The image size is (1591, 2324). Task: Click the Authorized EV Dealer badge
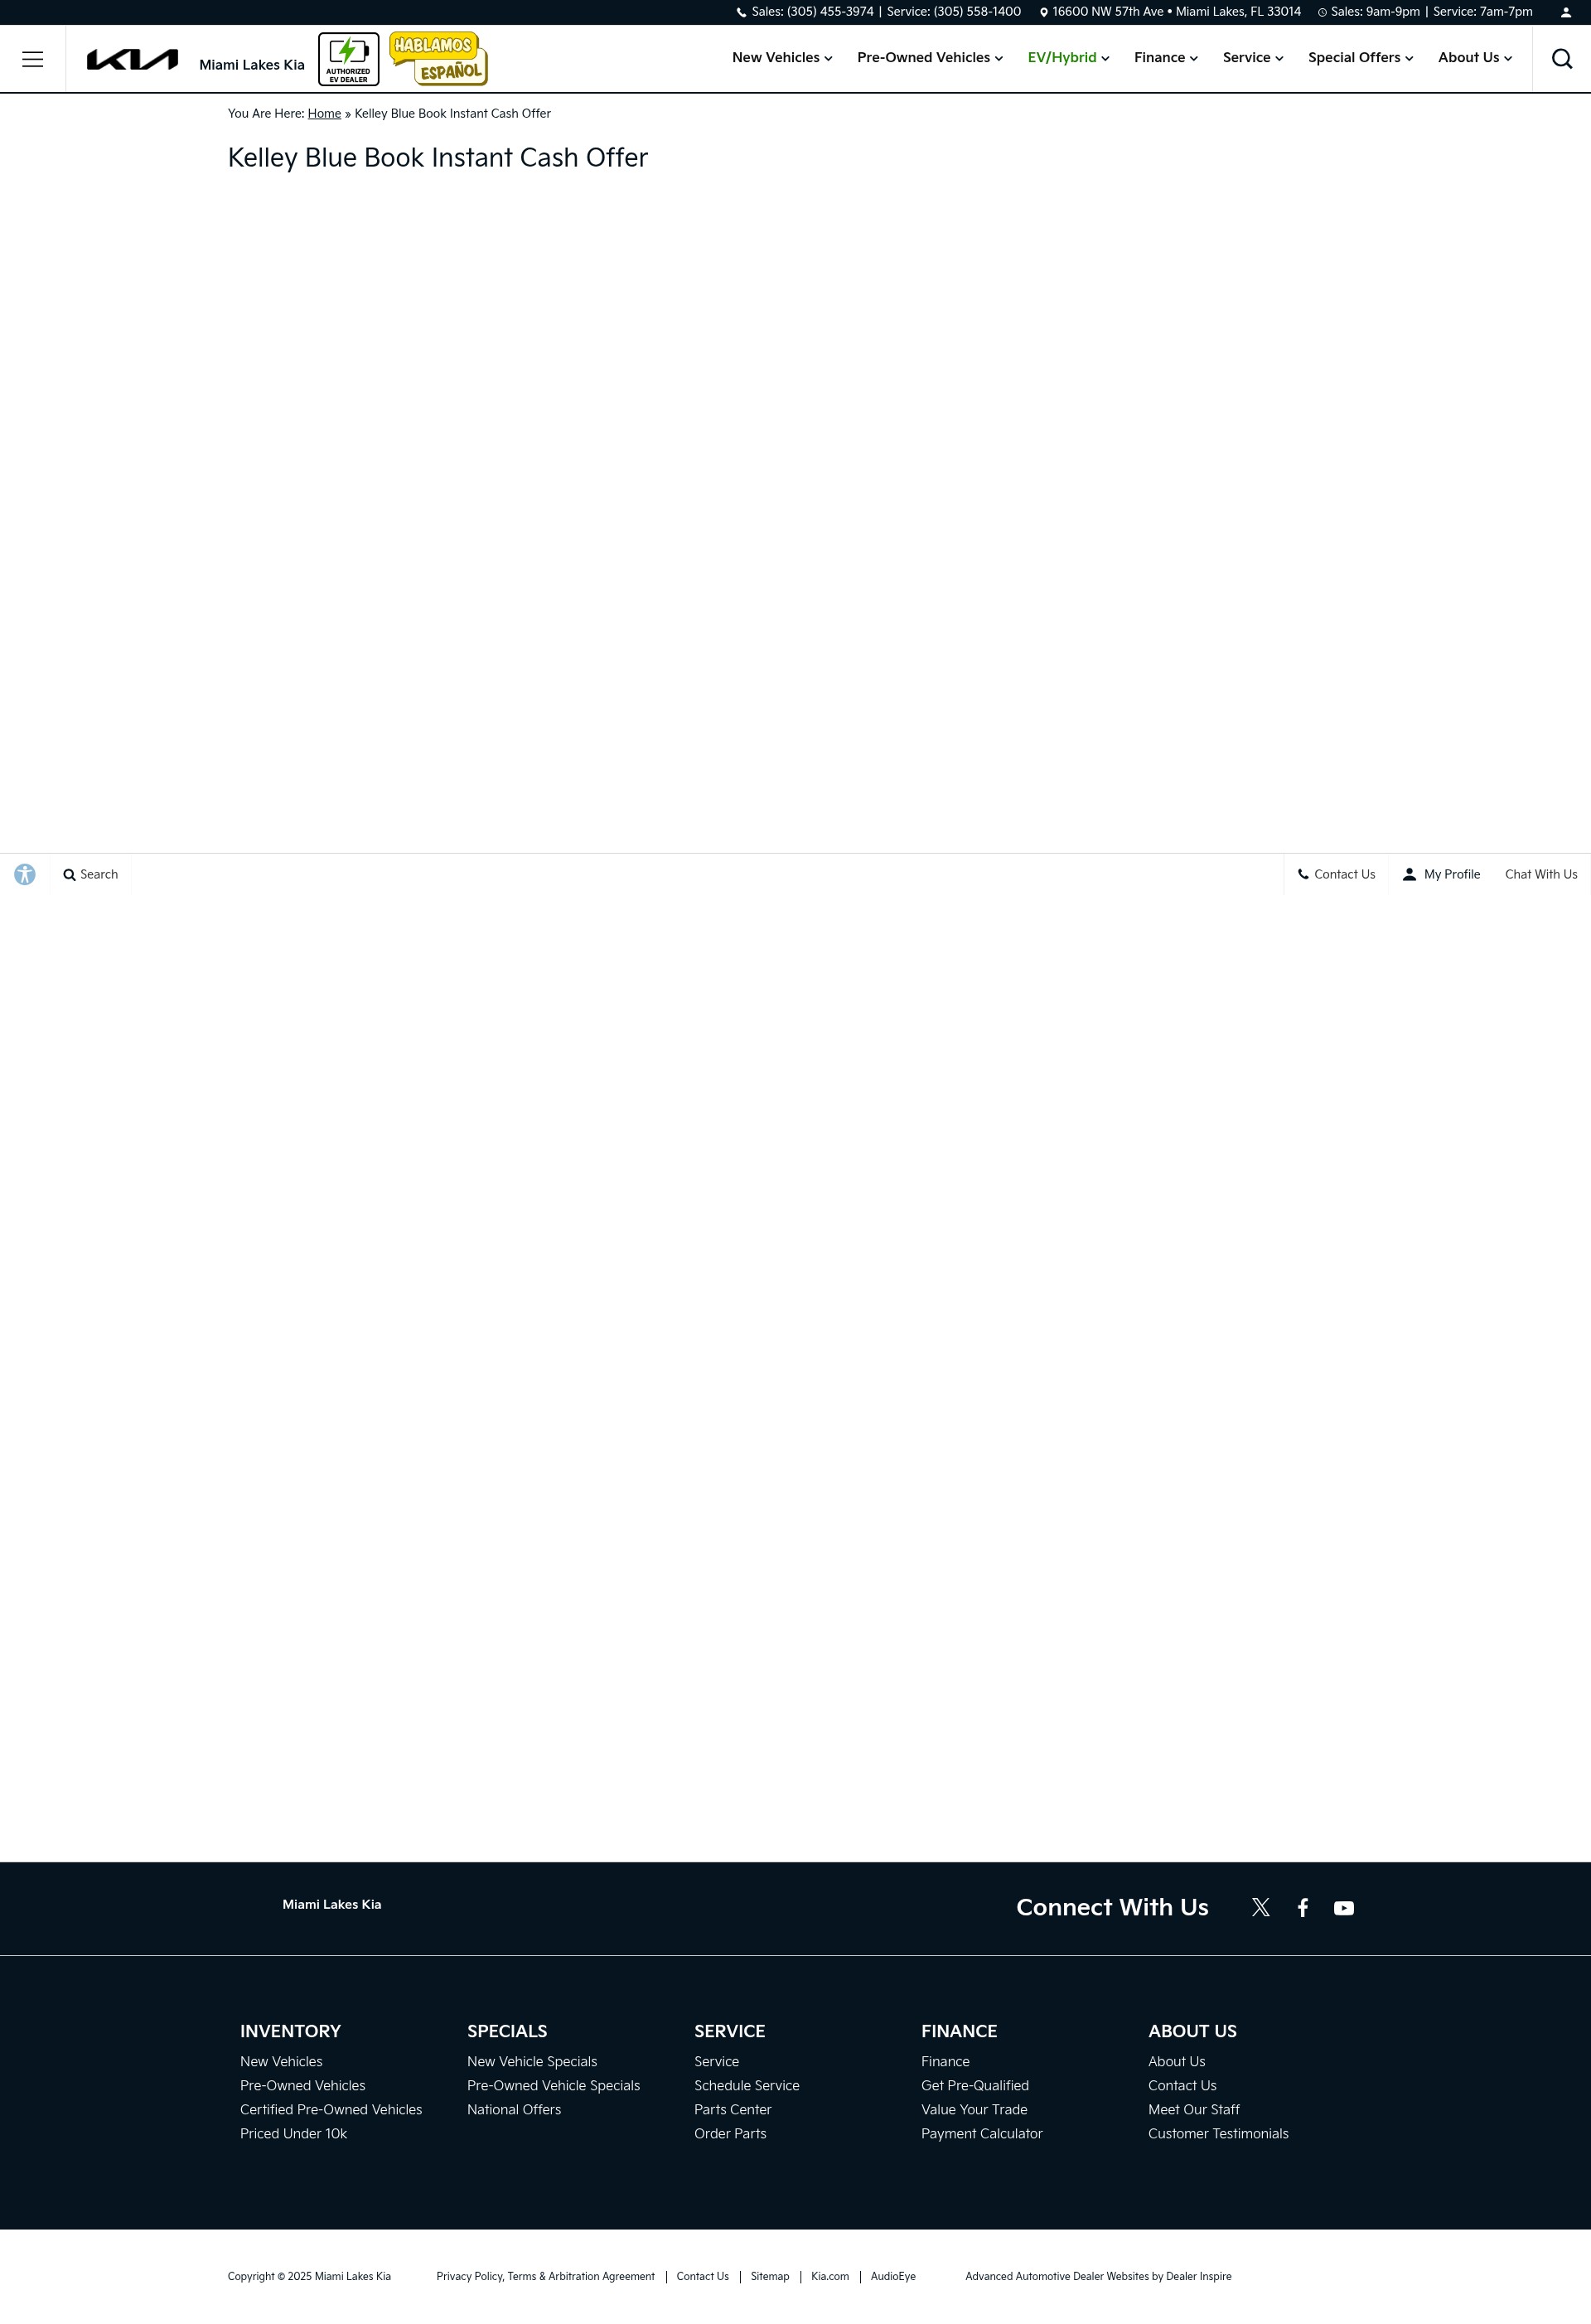pos(348,59)
